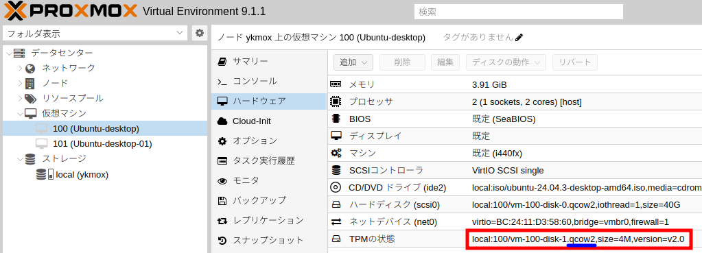Click the Edit button
The image size is (702, 253).
point(445,62)
